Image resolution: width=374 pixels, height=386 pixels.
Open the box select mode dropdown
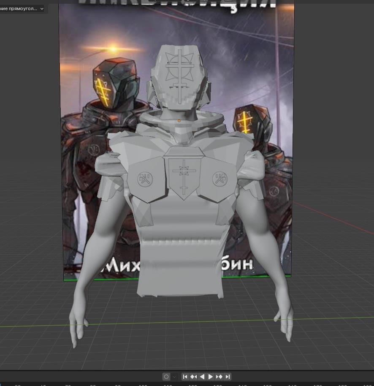click(x=22, y=8)
